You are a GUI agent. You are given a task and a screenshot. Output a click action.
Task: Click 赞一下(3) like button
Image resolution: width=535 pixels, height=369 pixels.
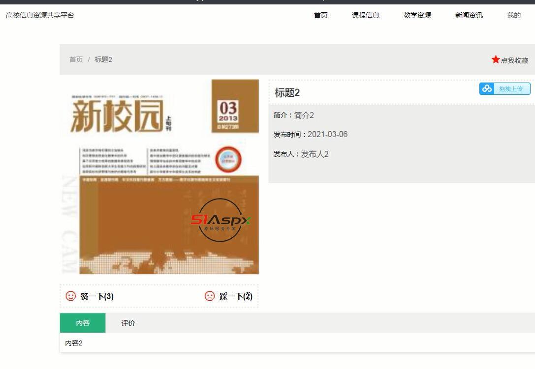pyautogui.click(x=90, y=296)
